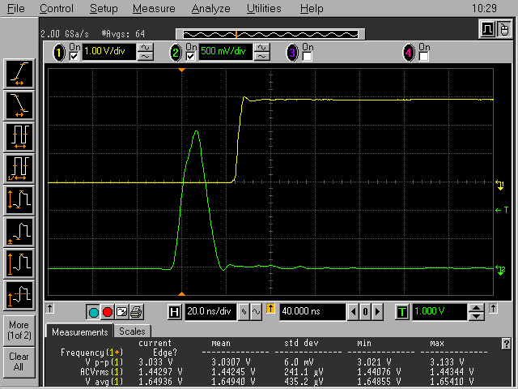Click the channel 2 ground reference marker

coord(500,270)
